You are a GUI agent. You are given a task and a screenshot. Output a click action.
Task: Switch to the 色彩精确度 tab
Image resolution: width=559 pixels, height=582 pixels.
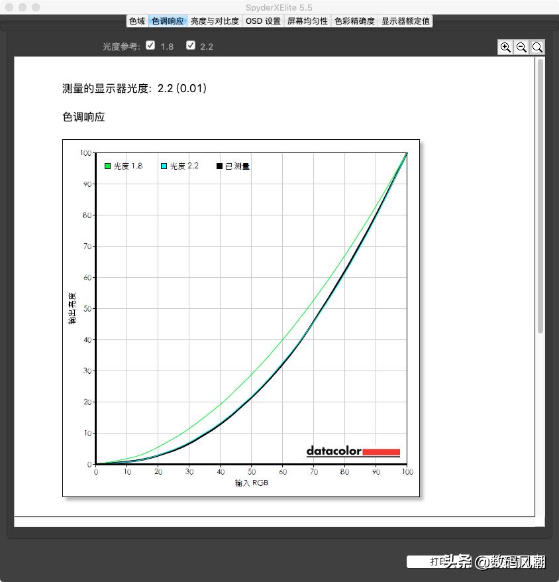coord(353,21)
